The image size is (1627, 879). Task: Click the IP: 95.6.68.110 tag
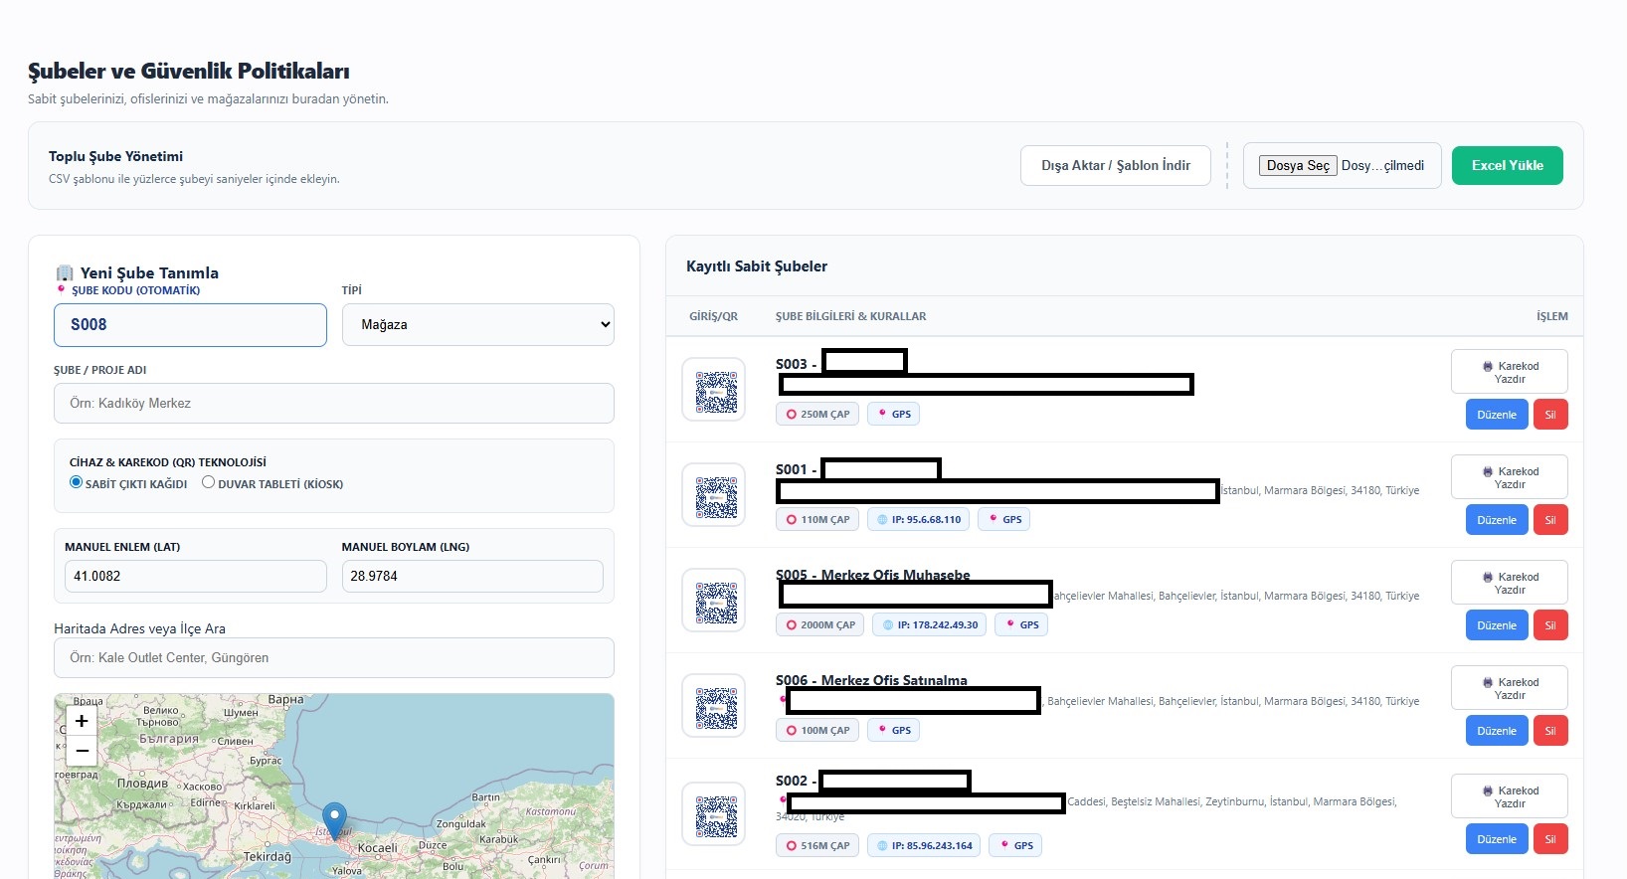tap(919, 519)
